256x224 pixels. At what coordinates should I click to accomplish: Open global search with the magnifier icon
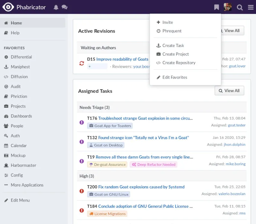(x=240, y=7)
